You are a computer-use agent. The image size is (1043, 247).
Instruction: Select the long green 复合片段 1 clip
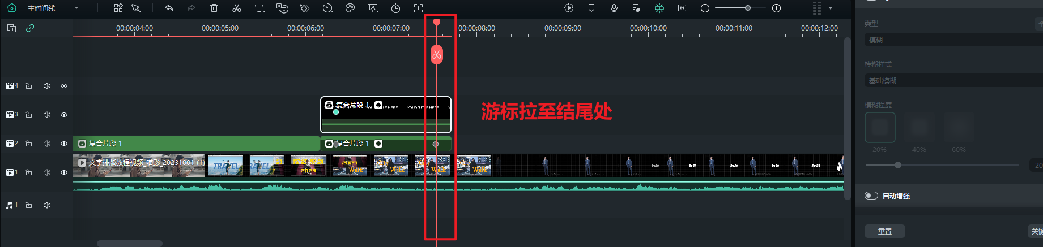point(197,144)
